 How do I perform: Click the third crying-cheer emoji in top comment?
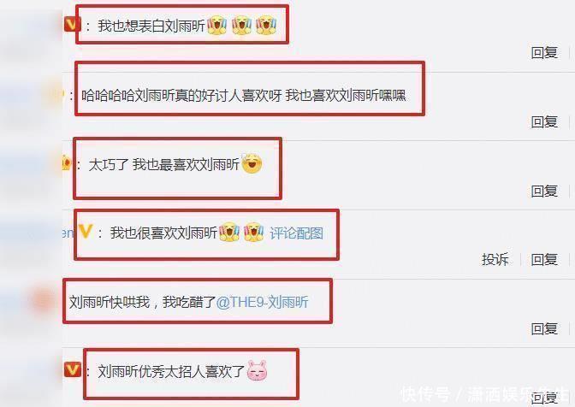tap(266, 25)
